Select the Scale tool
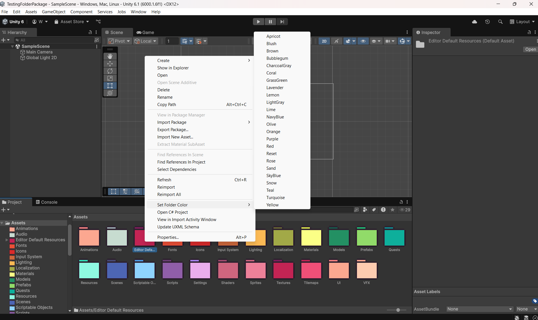This screenshot has width=538, height=320. 110,78
